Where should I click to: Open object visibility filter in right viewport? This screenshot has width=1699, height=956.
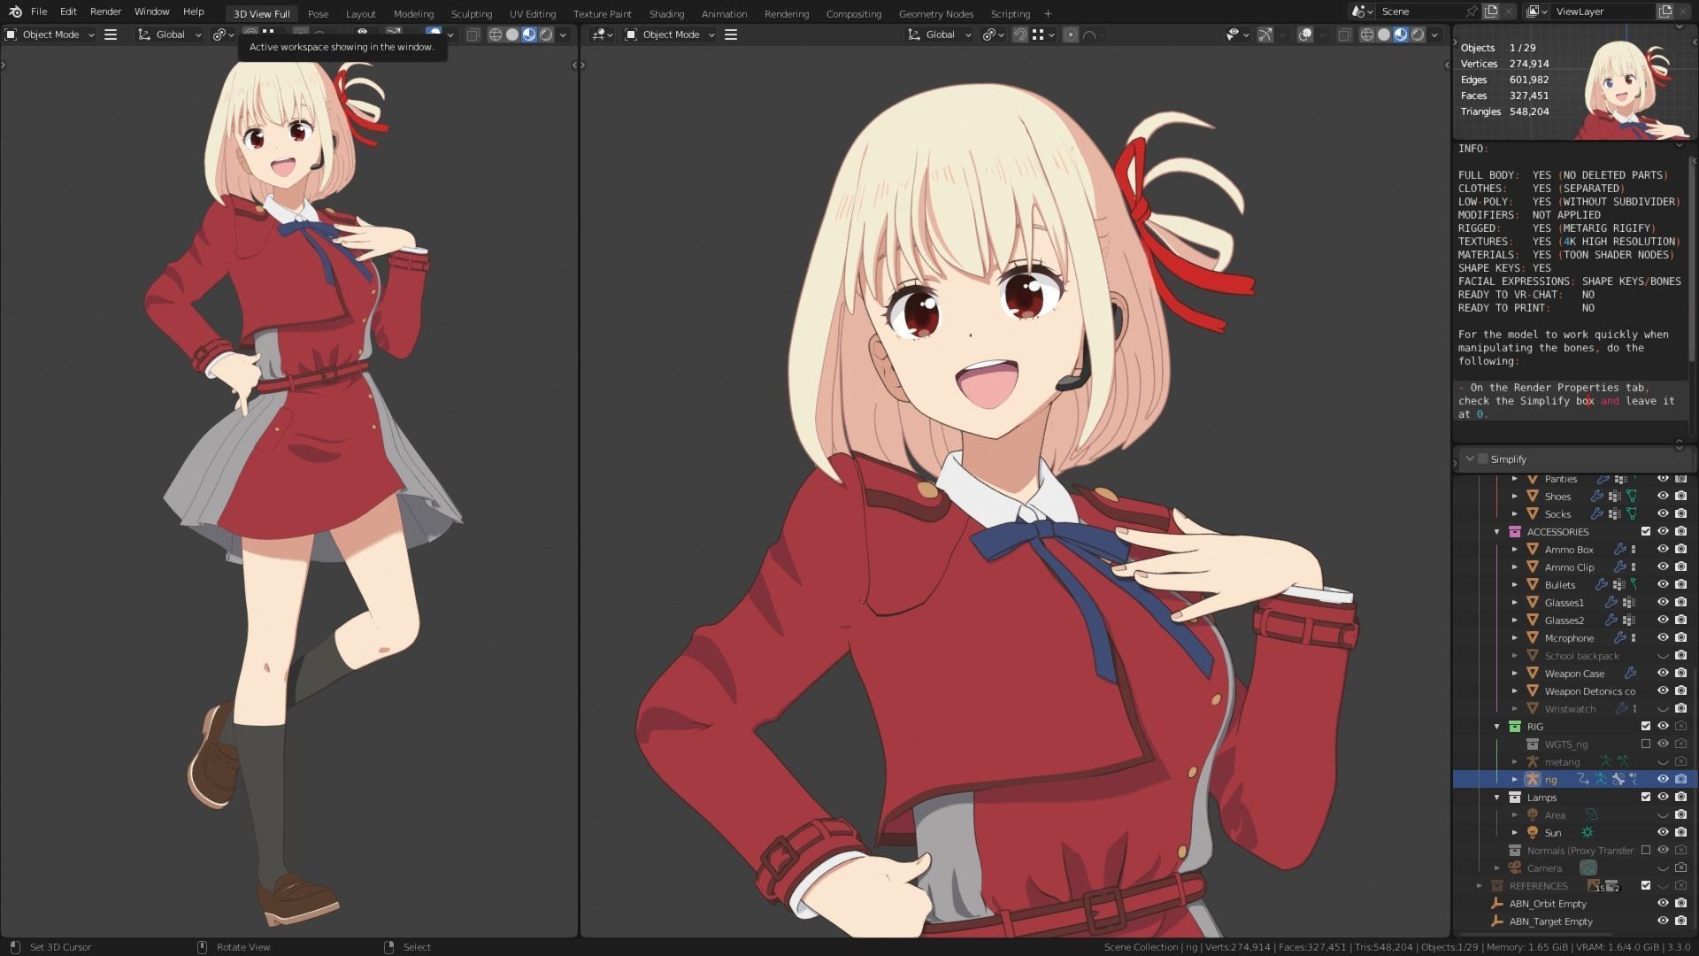point(1237,35)
